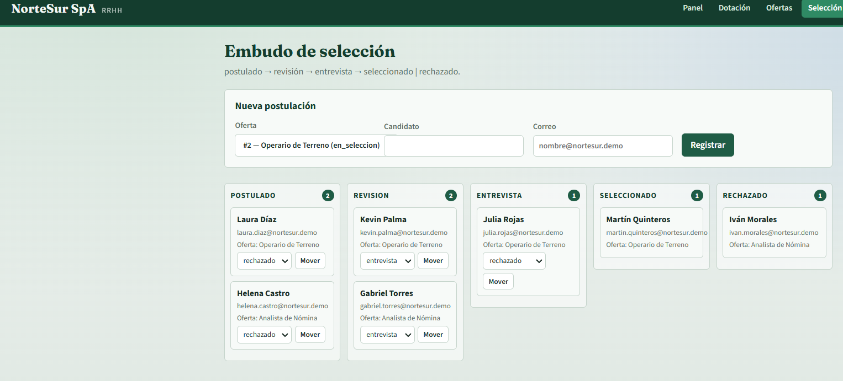Viewport: 843px width, 381px height.
Task: Click email ivan.morales@nortesur.demo
Action: point(774,233)
